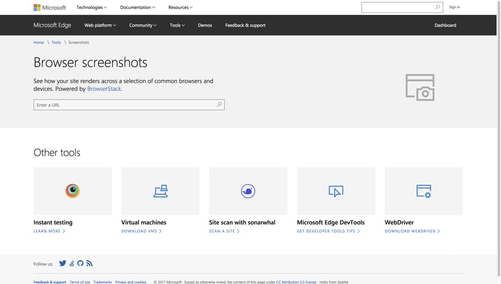Click Download WebDriver link
501x284 pixels.
click(x=413, y=231)
